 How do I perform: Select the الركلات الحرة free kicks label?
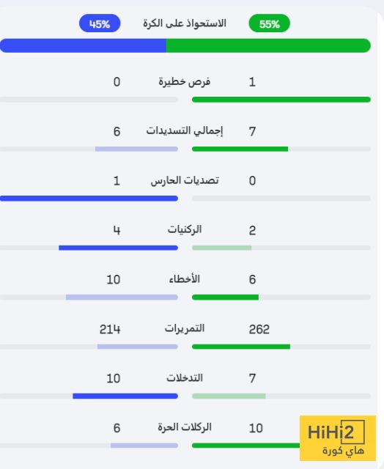pos(185,427)
